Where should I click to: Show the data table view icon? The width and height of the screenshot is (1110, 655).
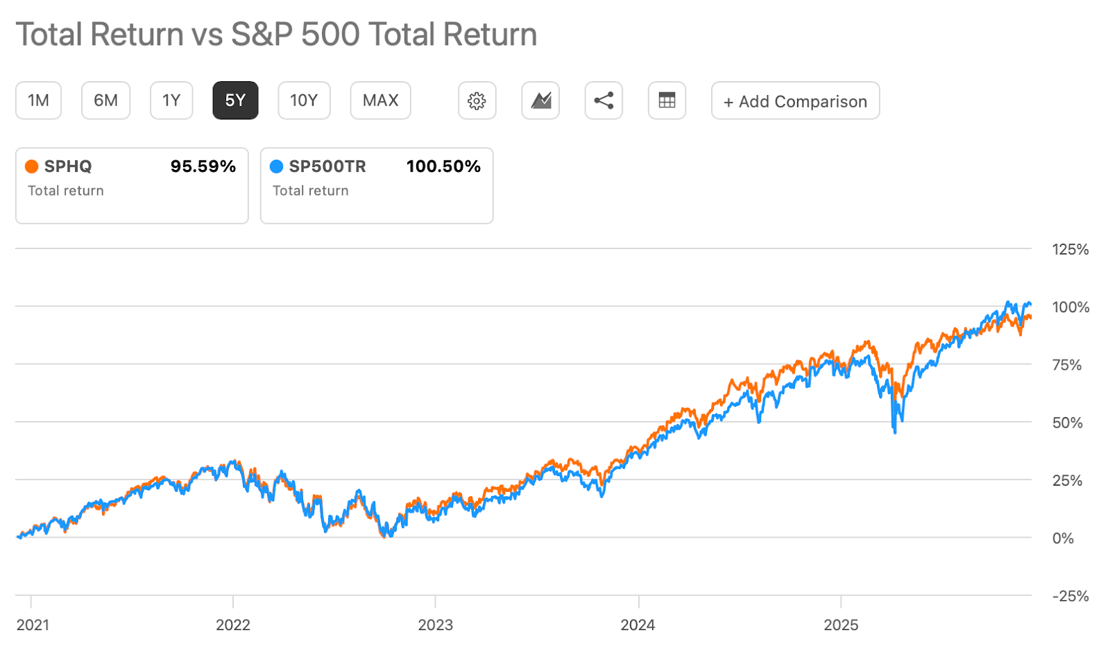click(667, 101)
